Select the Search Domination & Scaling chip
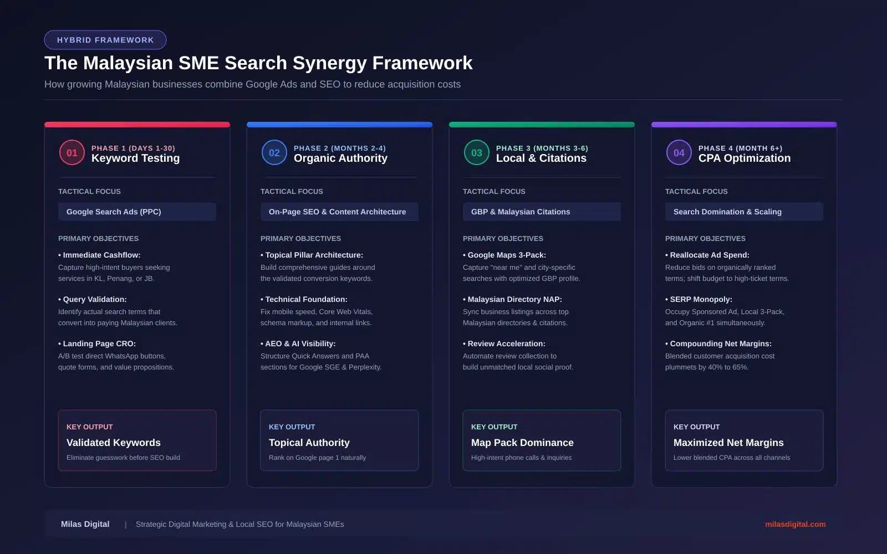This screenshot has height=554, width=887. point(744,212)
